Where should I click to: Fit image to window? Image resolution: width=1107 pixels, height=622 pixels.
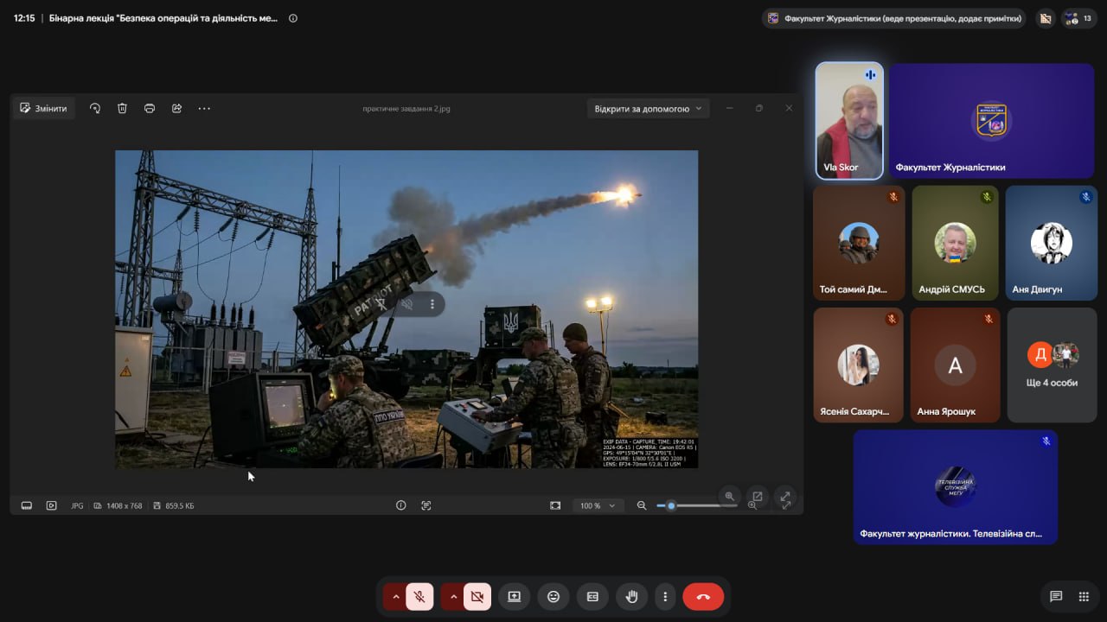point(555,505)
